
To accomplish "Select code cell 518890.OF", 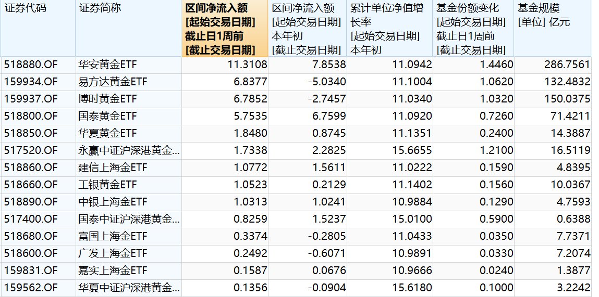I will (x=31, y=202).
